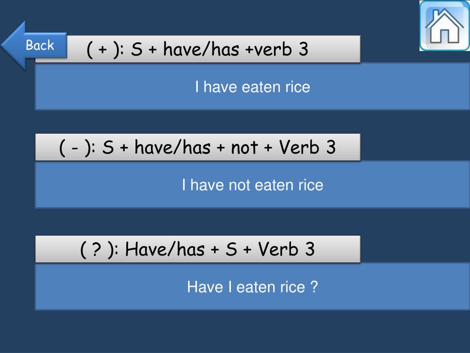Click 'Verb 3' in the question formula bar

[286, 249]
